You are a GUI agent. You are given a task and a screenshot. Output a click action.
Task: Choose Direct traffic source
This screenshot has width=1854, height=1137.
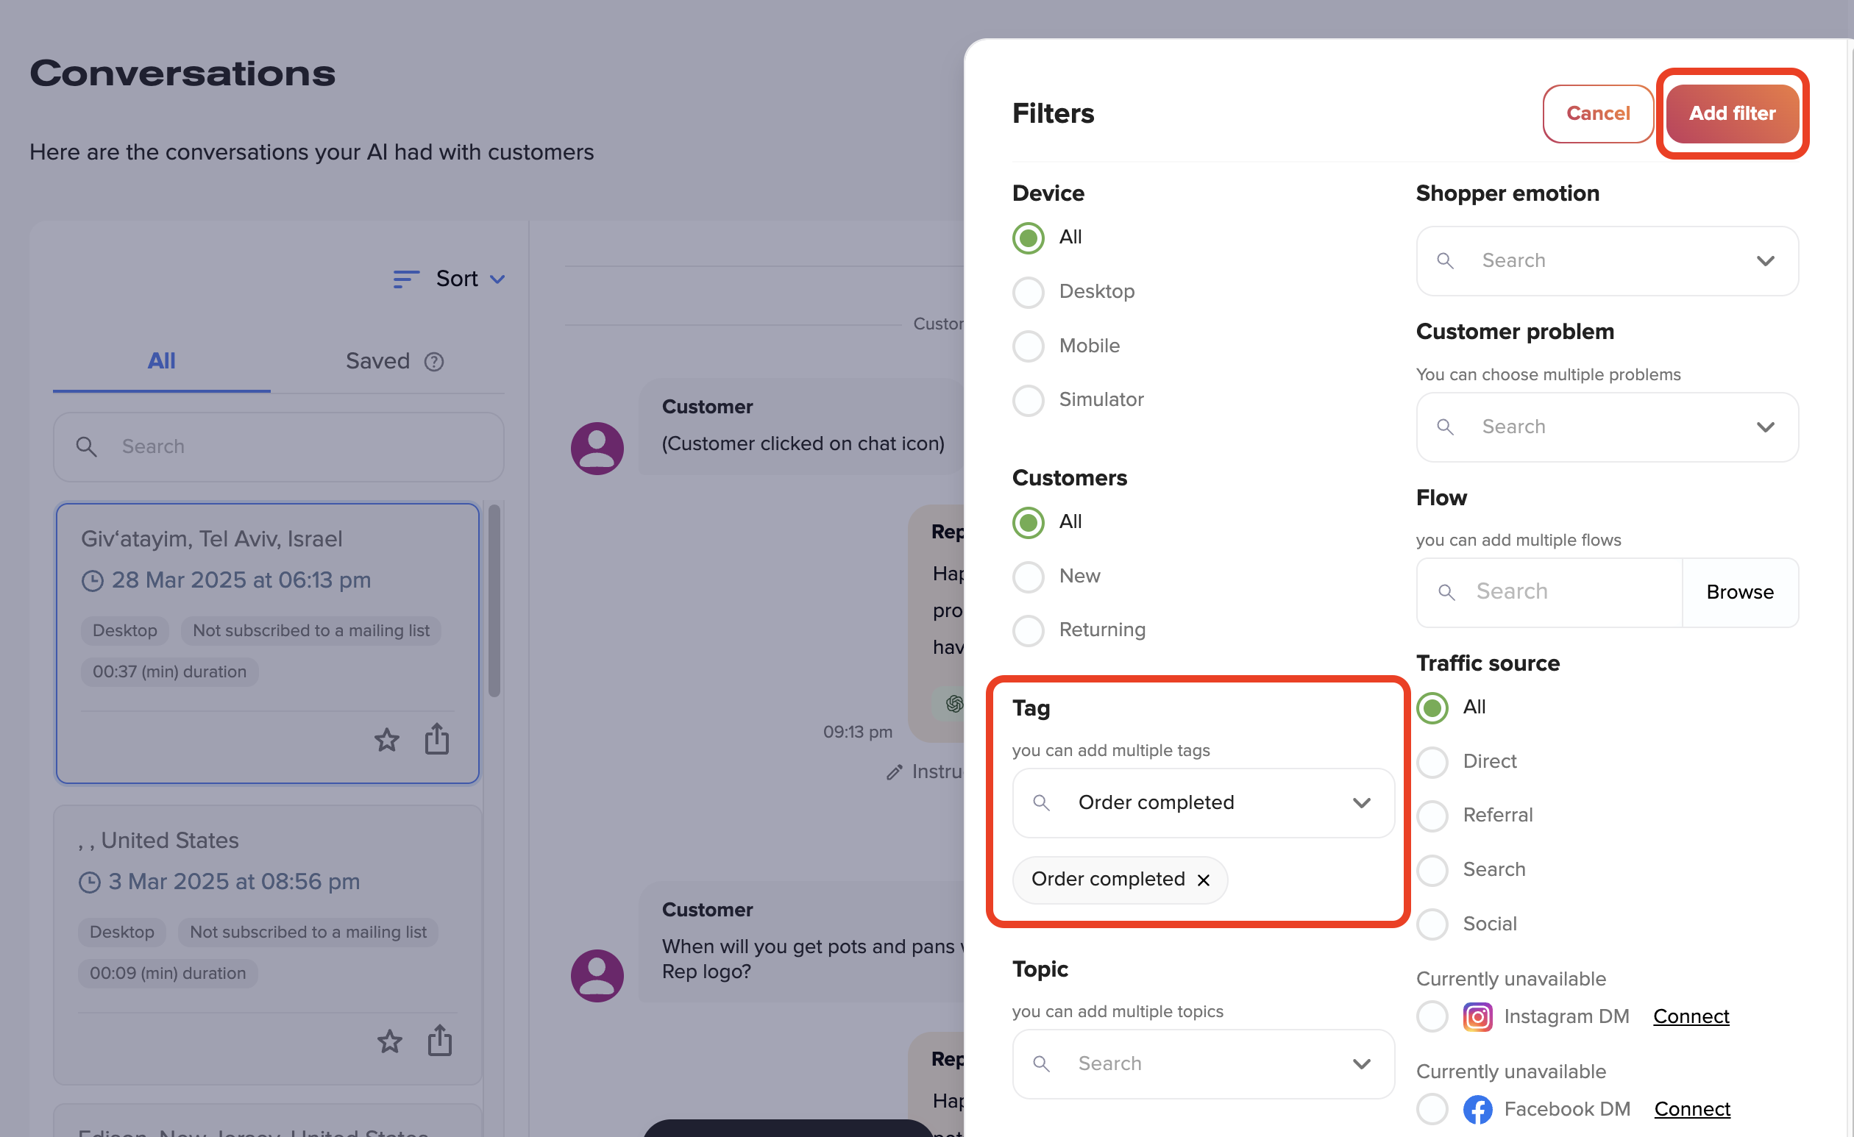tap(1432, 762)
